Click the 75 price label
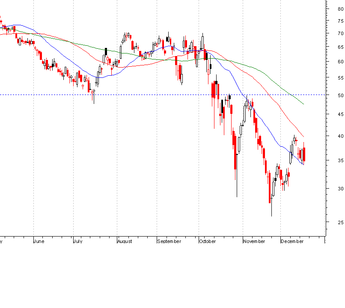This screenshot has height=308, width=345. tap(341, 21)
